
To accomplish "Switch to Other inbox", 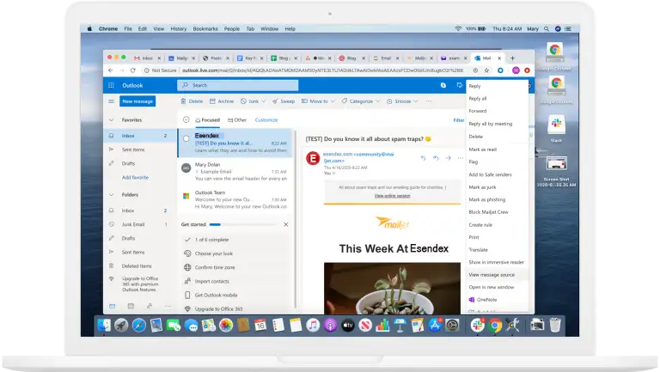I will 237,120.
